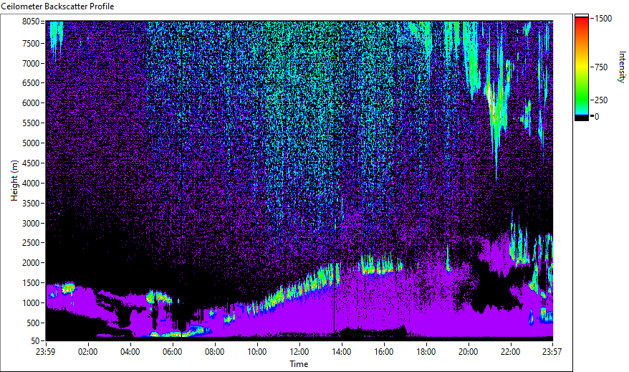Click the 20:00 time axis label
Image resolution: width=629 pixels, height=372 pixels.
tap(468, 352)
